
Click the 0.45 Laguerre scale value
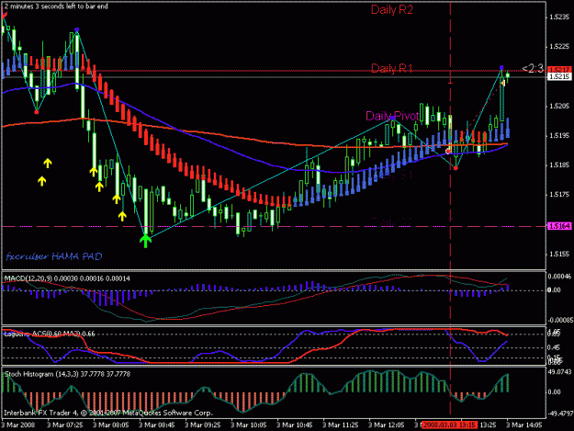pyautogui.click(x=555, y=347)
